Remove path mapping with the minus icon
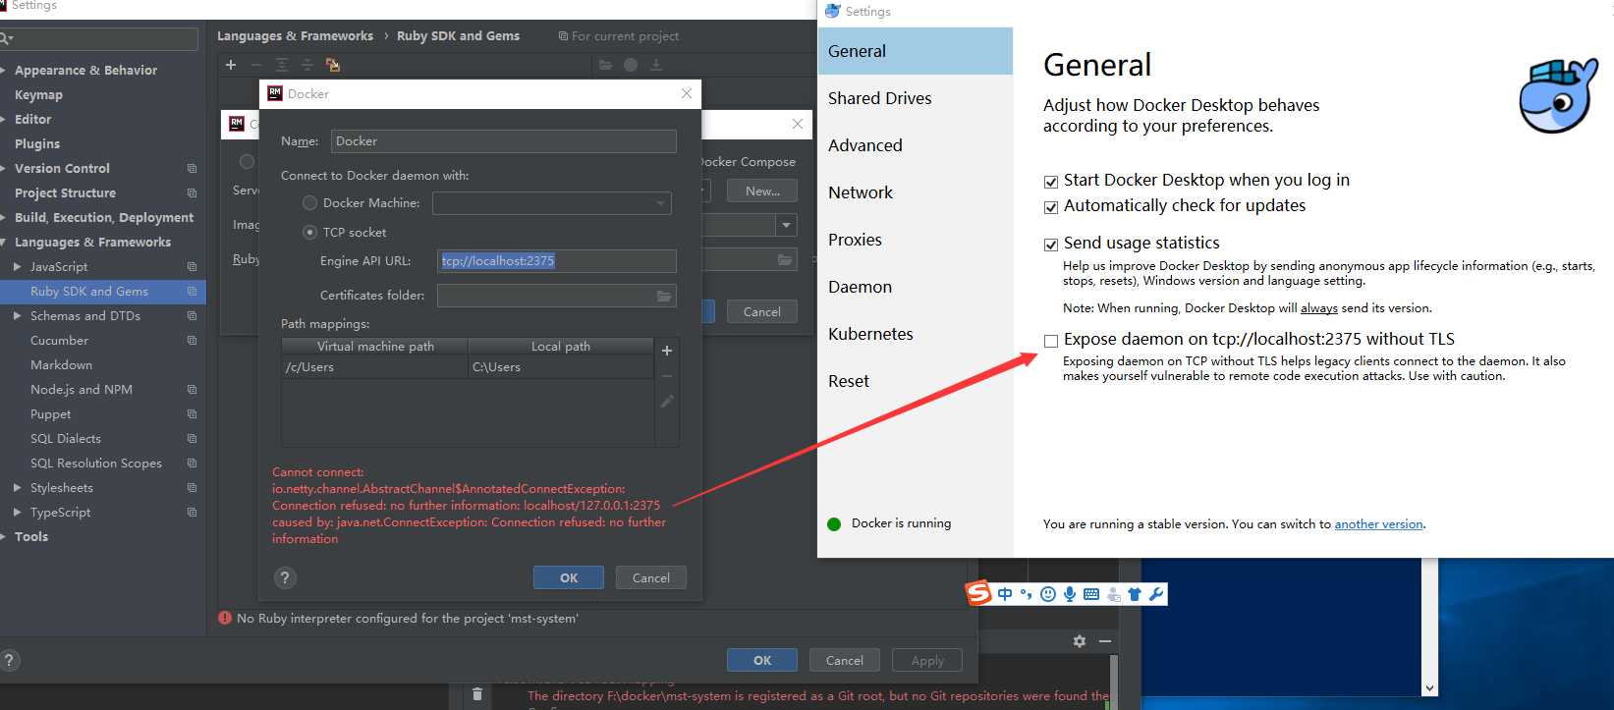The height and width of the screenshot is (710, 1614). tap(667, 376)
